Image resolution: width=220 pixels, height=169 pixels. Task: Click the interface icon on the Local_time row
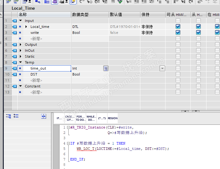(x=14, y=27)
